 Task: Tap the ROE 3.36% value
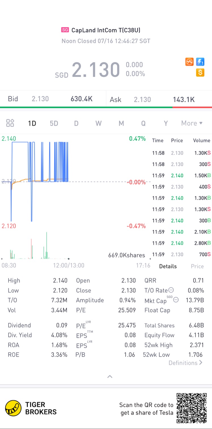pos(59,355)
